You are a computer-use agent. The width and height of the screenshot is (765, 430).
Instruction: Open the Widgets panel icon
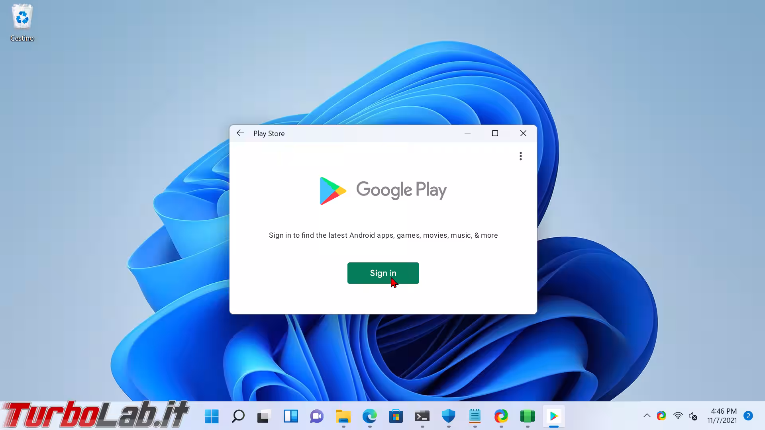[x=290, y=416]
